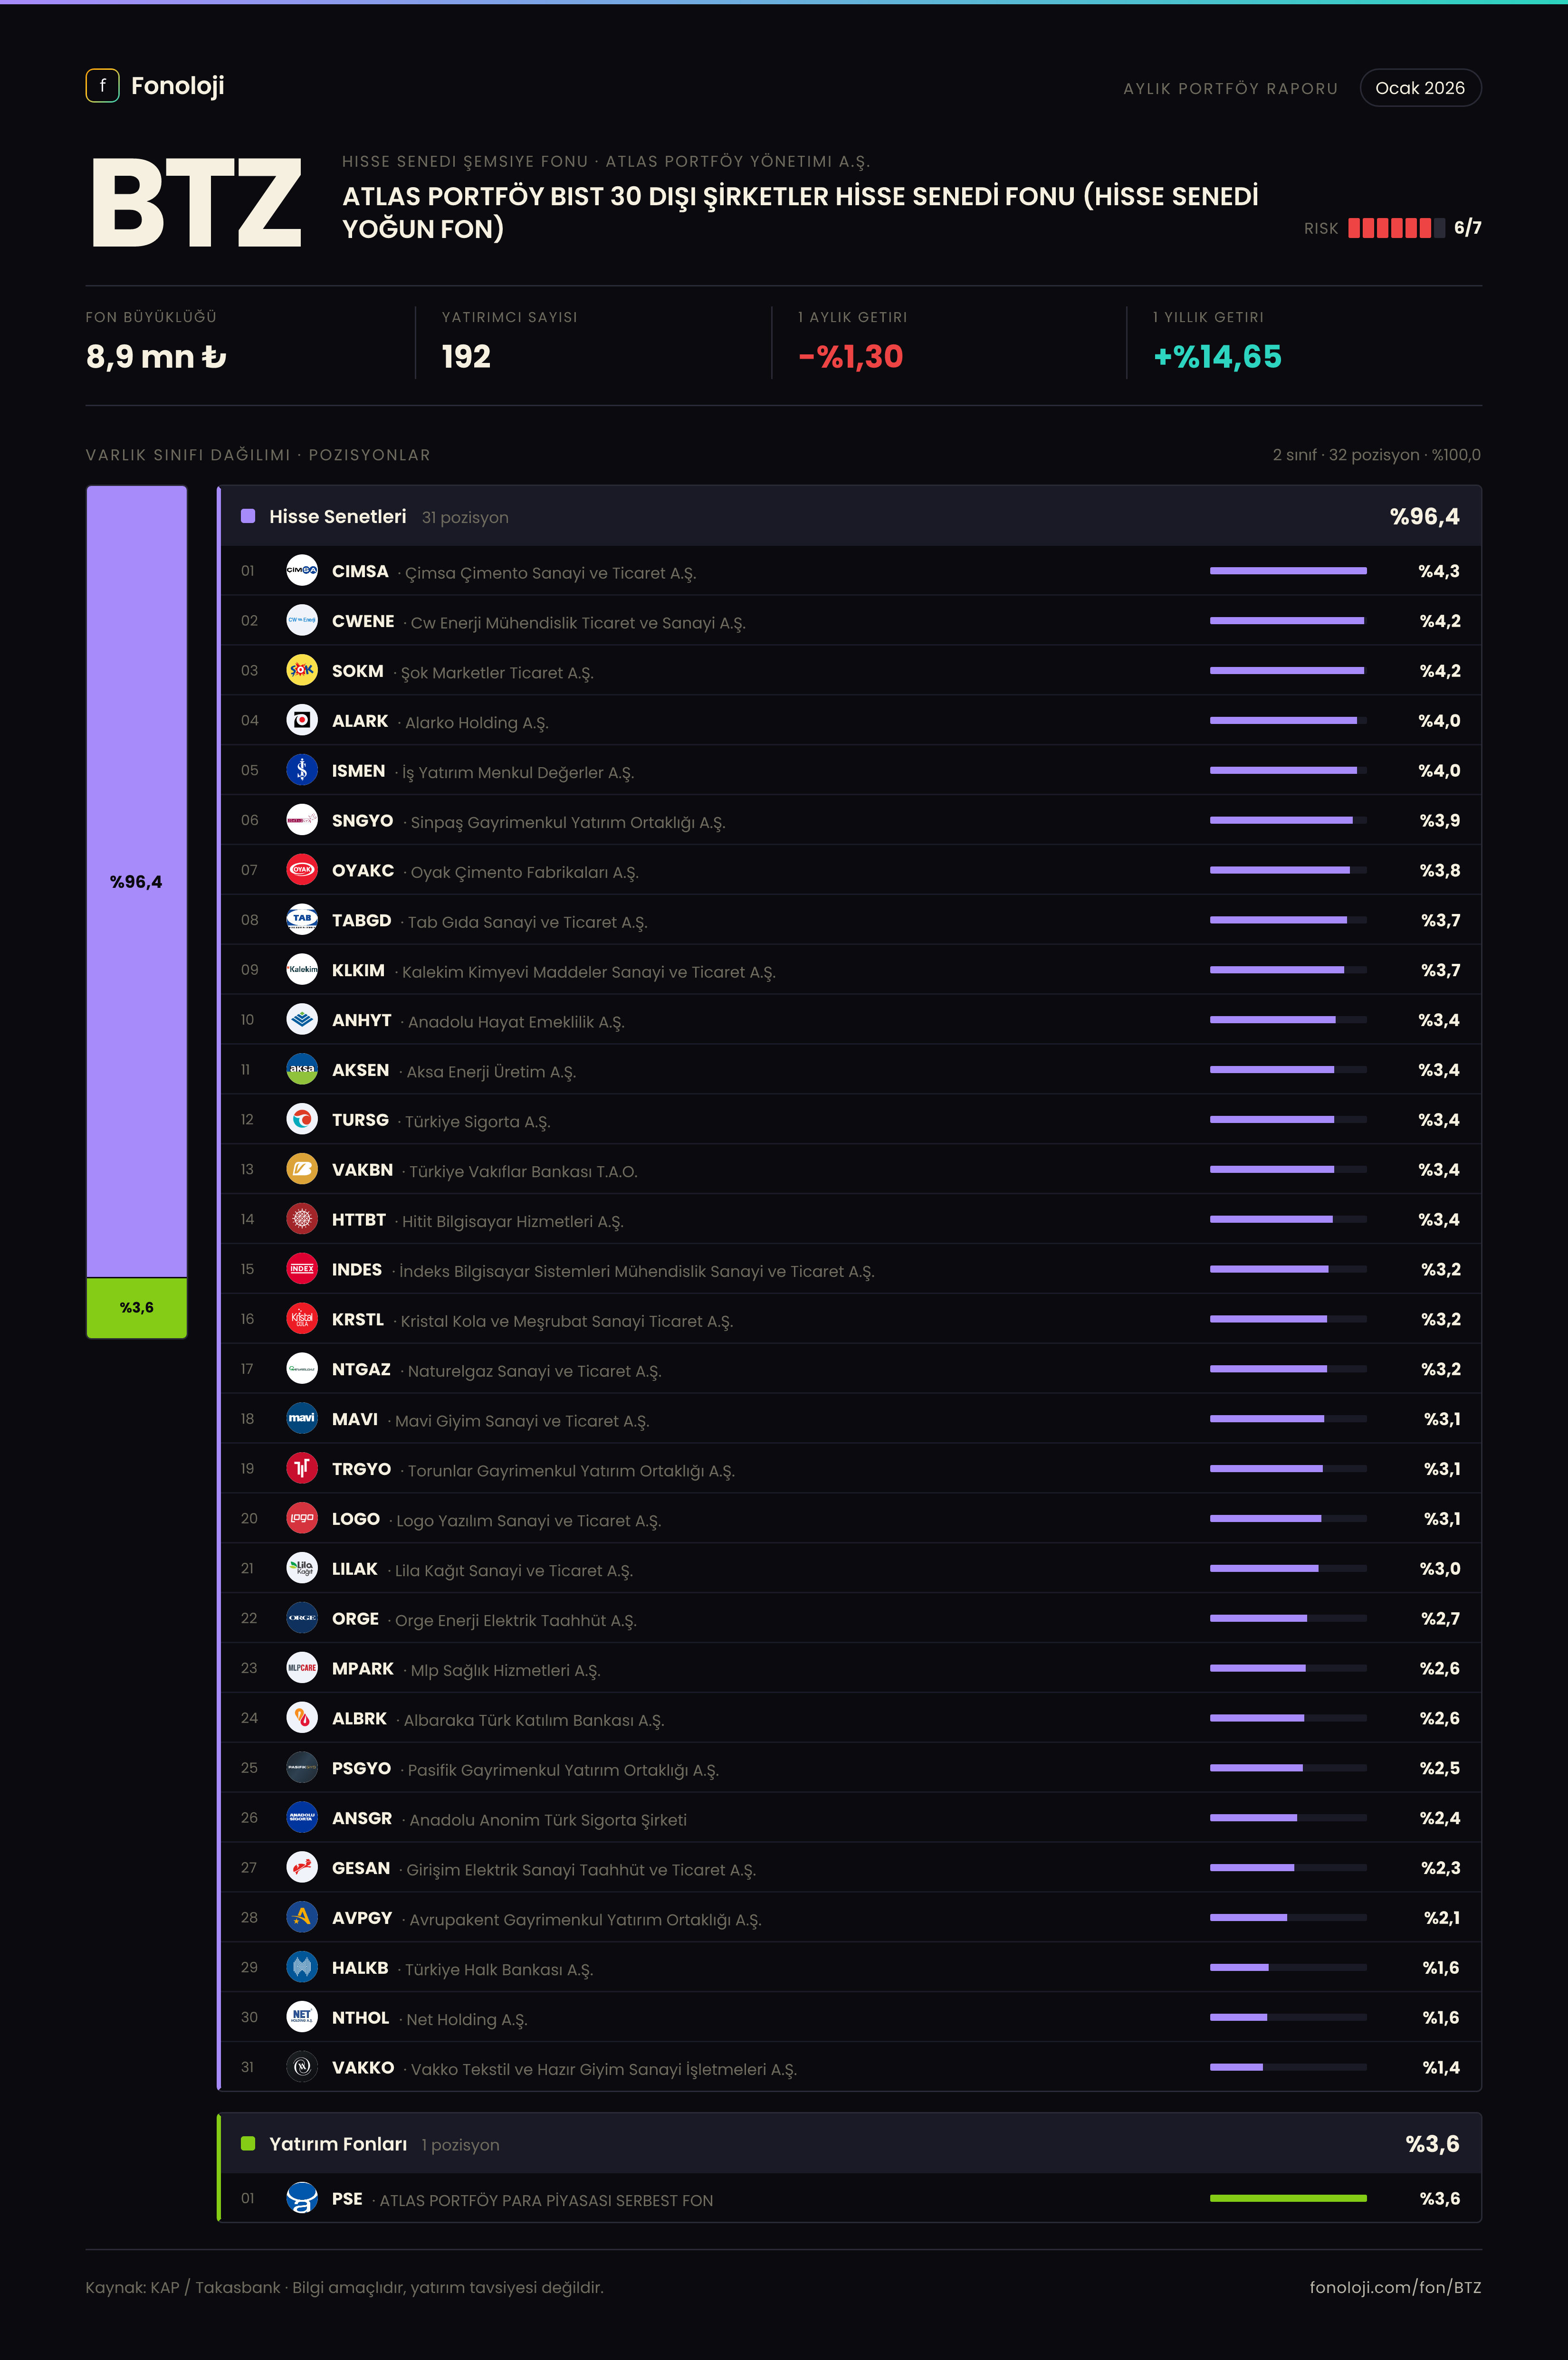Select the Hisse Senetleri section header
The image size is (1568, 2360).
pos(850,517)
